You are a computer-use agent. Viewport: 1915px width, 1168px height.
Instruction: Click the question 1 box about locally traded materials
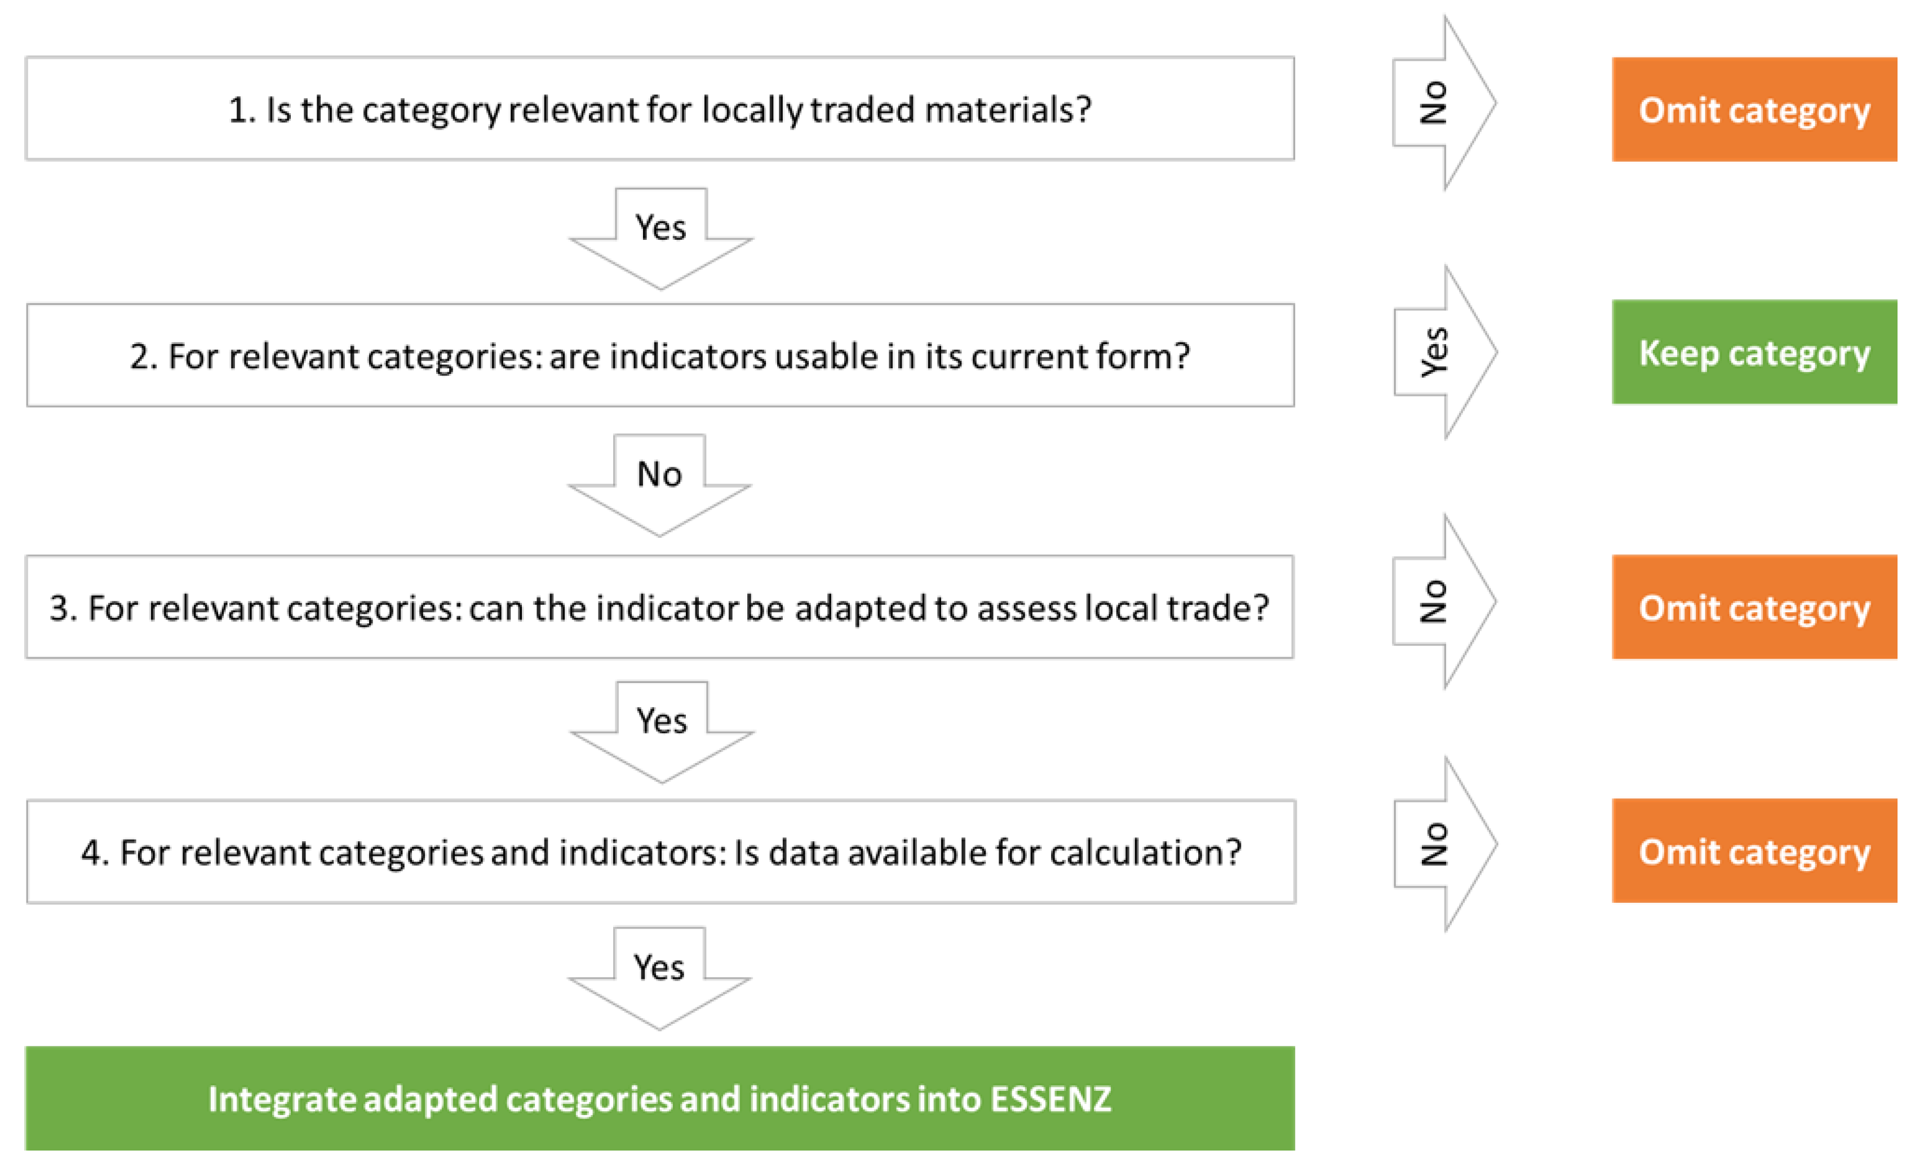click(659, 109)
